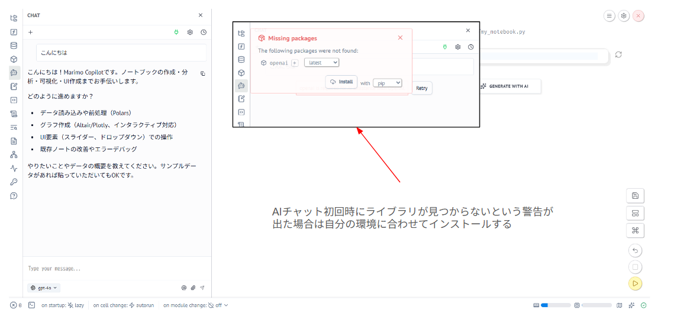Open the data sources database icon

tap(14, 46)
